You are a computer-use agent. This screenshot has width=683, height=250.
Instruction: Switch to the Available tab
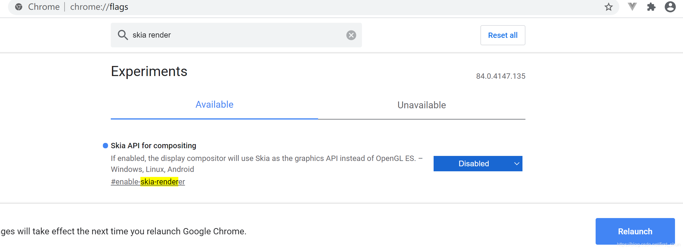click(214, 105)
